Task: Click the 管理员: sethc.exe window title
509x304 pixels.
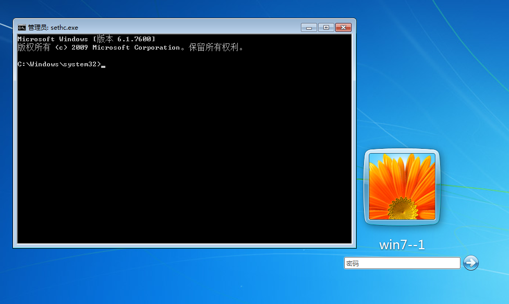Action: [53, 28]
